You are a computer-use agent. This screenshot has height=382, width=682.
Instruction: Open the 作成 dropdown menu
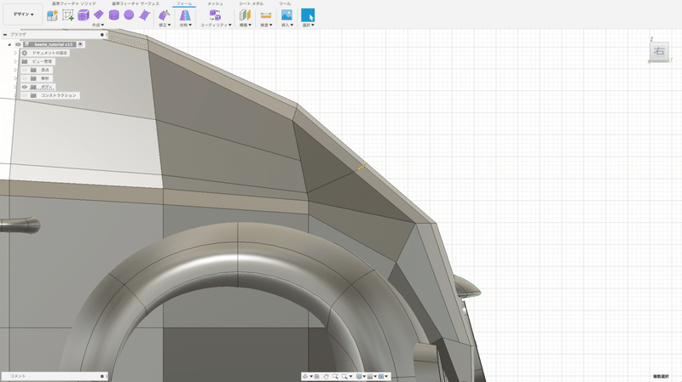click(98, 26)
